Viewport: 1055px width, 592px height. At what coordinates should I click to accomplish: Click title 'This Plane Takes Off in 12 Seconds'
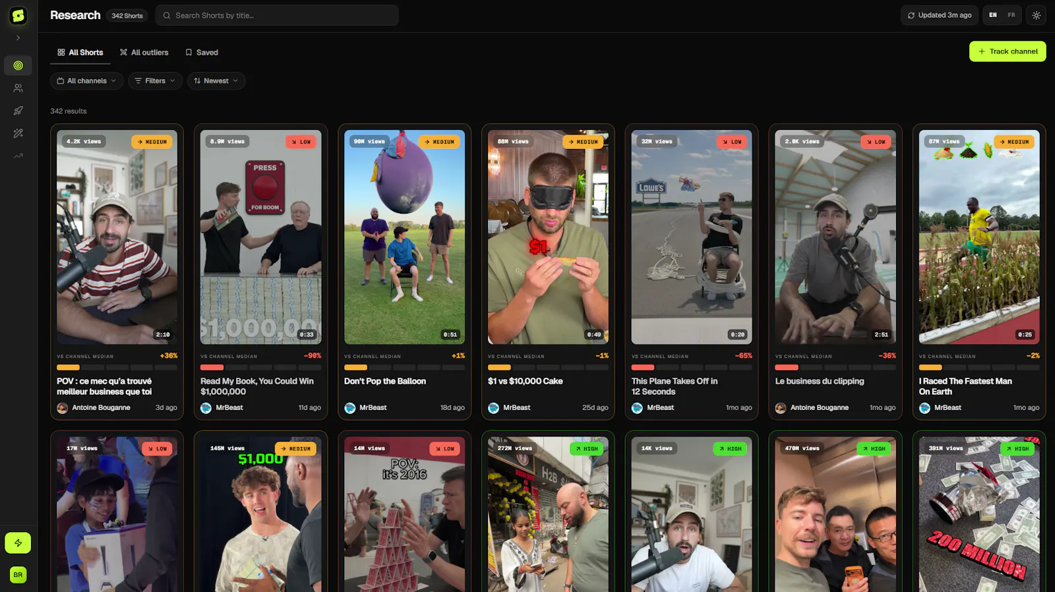(x=675, y=386)
